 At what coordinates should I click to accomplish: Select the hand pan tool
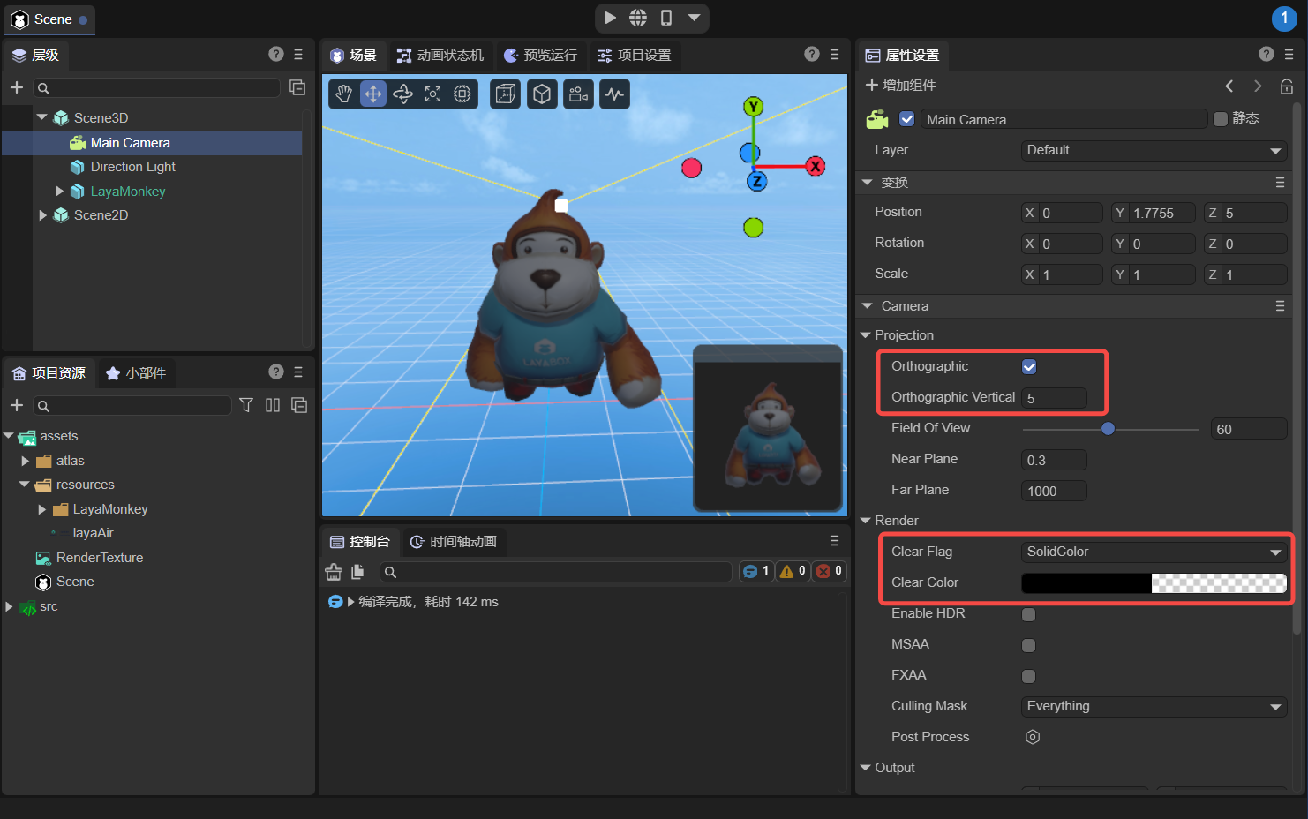pos(344,94)
